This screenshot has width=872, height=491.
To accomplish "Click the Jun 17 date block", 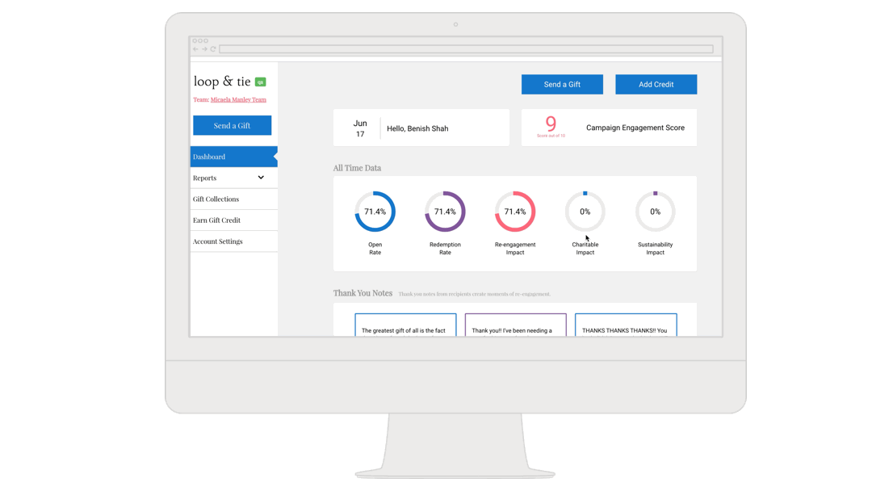I will point(360,128).
